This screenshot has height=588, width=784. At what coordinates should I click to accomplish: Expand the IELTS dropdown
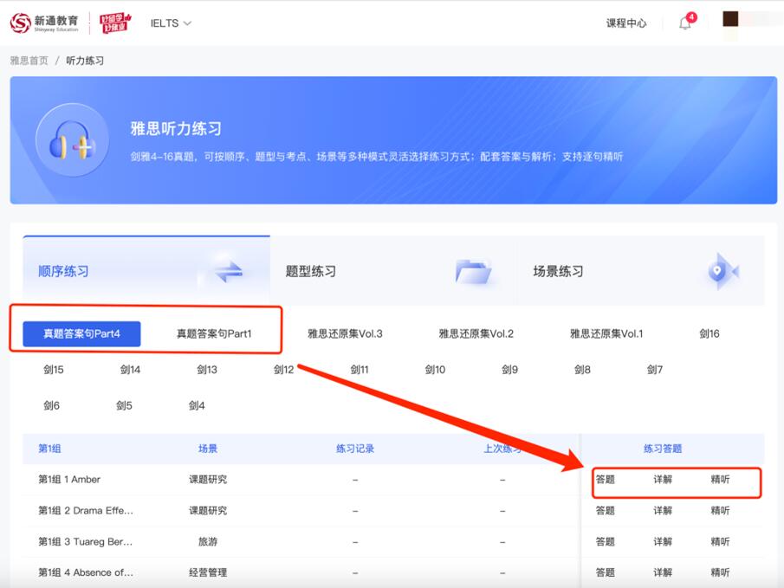pyautogui.click(x=171, y=23)
